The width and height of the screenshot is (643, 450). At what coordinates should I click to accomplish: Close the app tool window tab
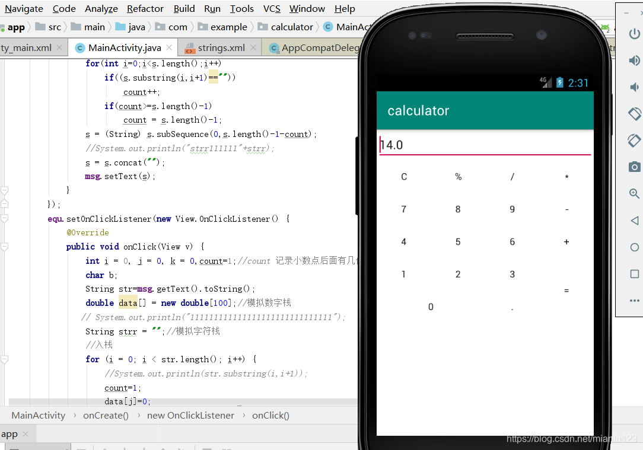click(x=26, y=433)
